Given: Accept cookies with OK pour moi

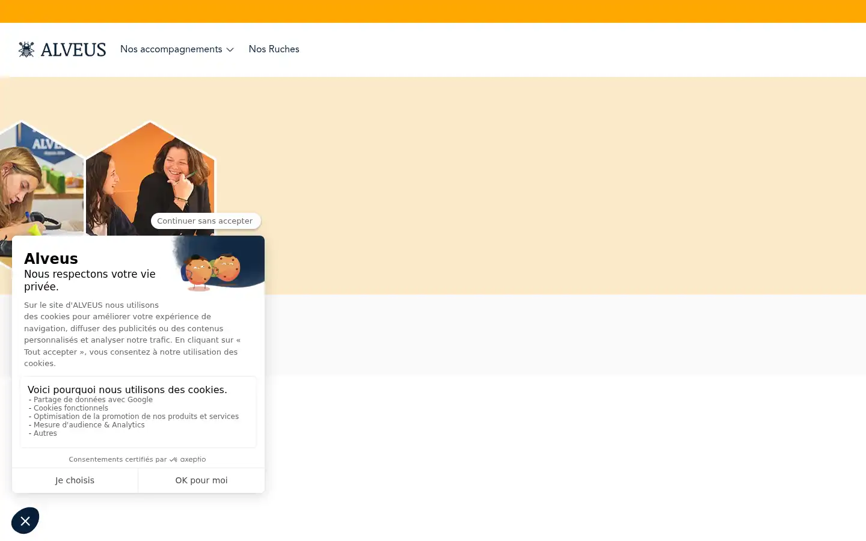Looking at the screenshot, I should 201,480.
